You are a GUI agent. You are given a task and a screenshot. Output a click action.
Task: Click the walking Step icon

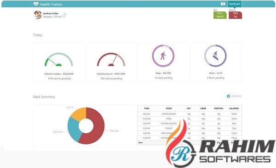163,56
